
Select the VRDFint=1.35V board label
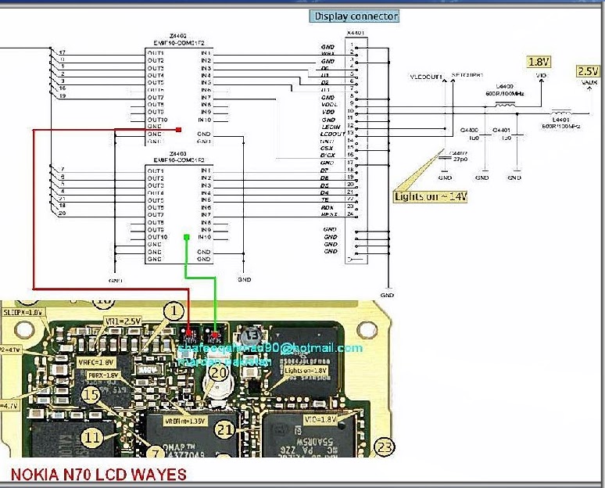click(185, 421)
